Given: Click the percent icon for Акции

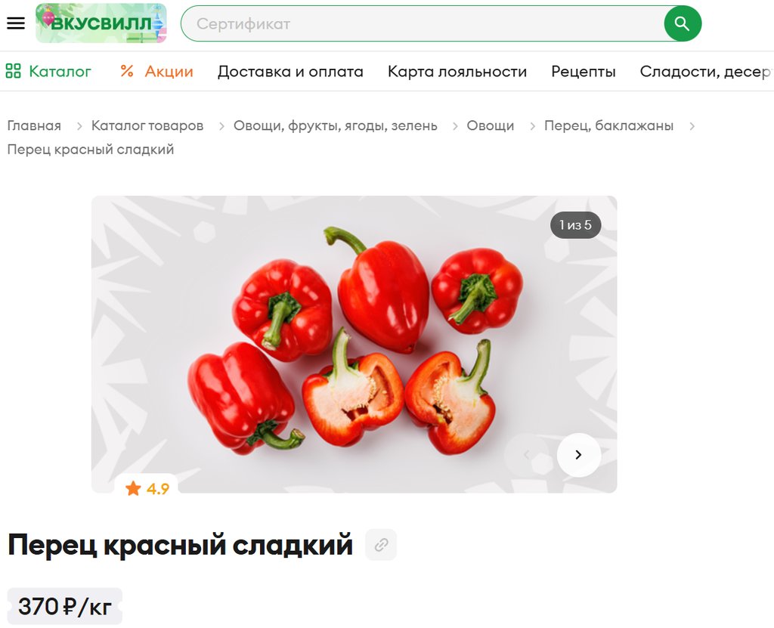Looking at the screenshot, I should click(x=127, y=71).
